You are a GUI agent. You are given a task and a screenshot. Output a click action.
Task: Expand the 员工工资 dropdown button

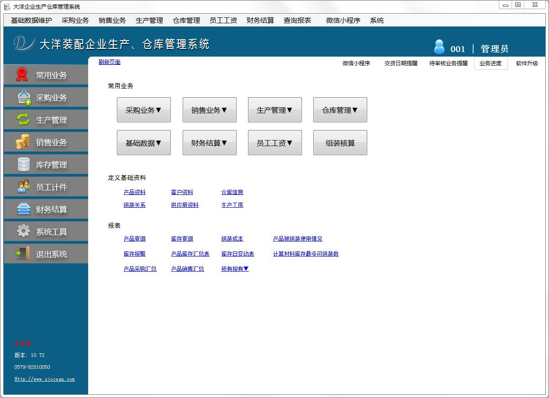(x=275, y=142)
